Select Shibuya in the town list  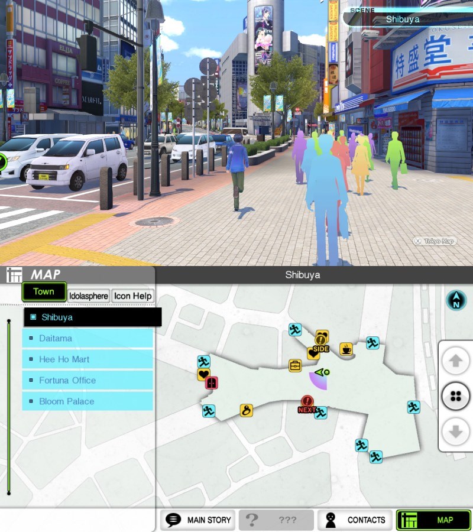tap(93, 317)
